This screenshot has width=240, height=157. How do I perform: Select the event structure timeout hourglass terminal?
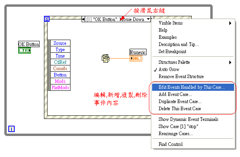[x=47, y=19]
